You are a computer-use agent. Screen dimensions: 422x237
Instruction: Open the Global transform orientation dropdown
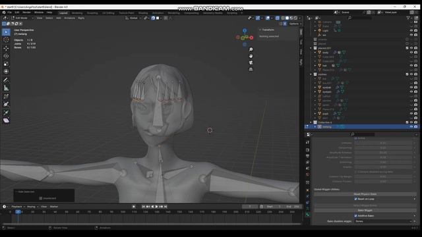coord(133,18)
